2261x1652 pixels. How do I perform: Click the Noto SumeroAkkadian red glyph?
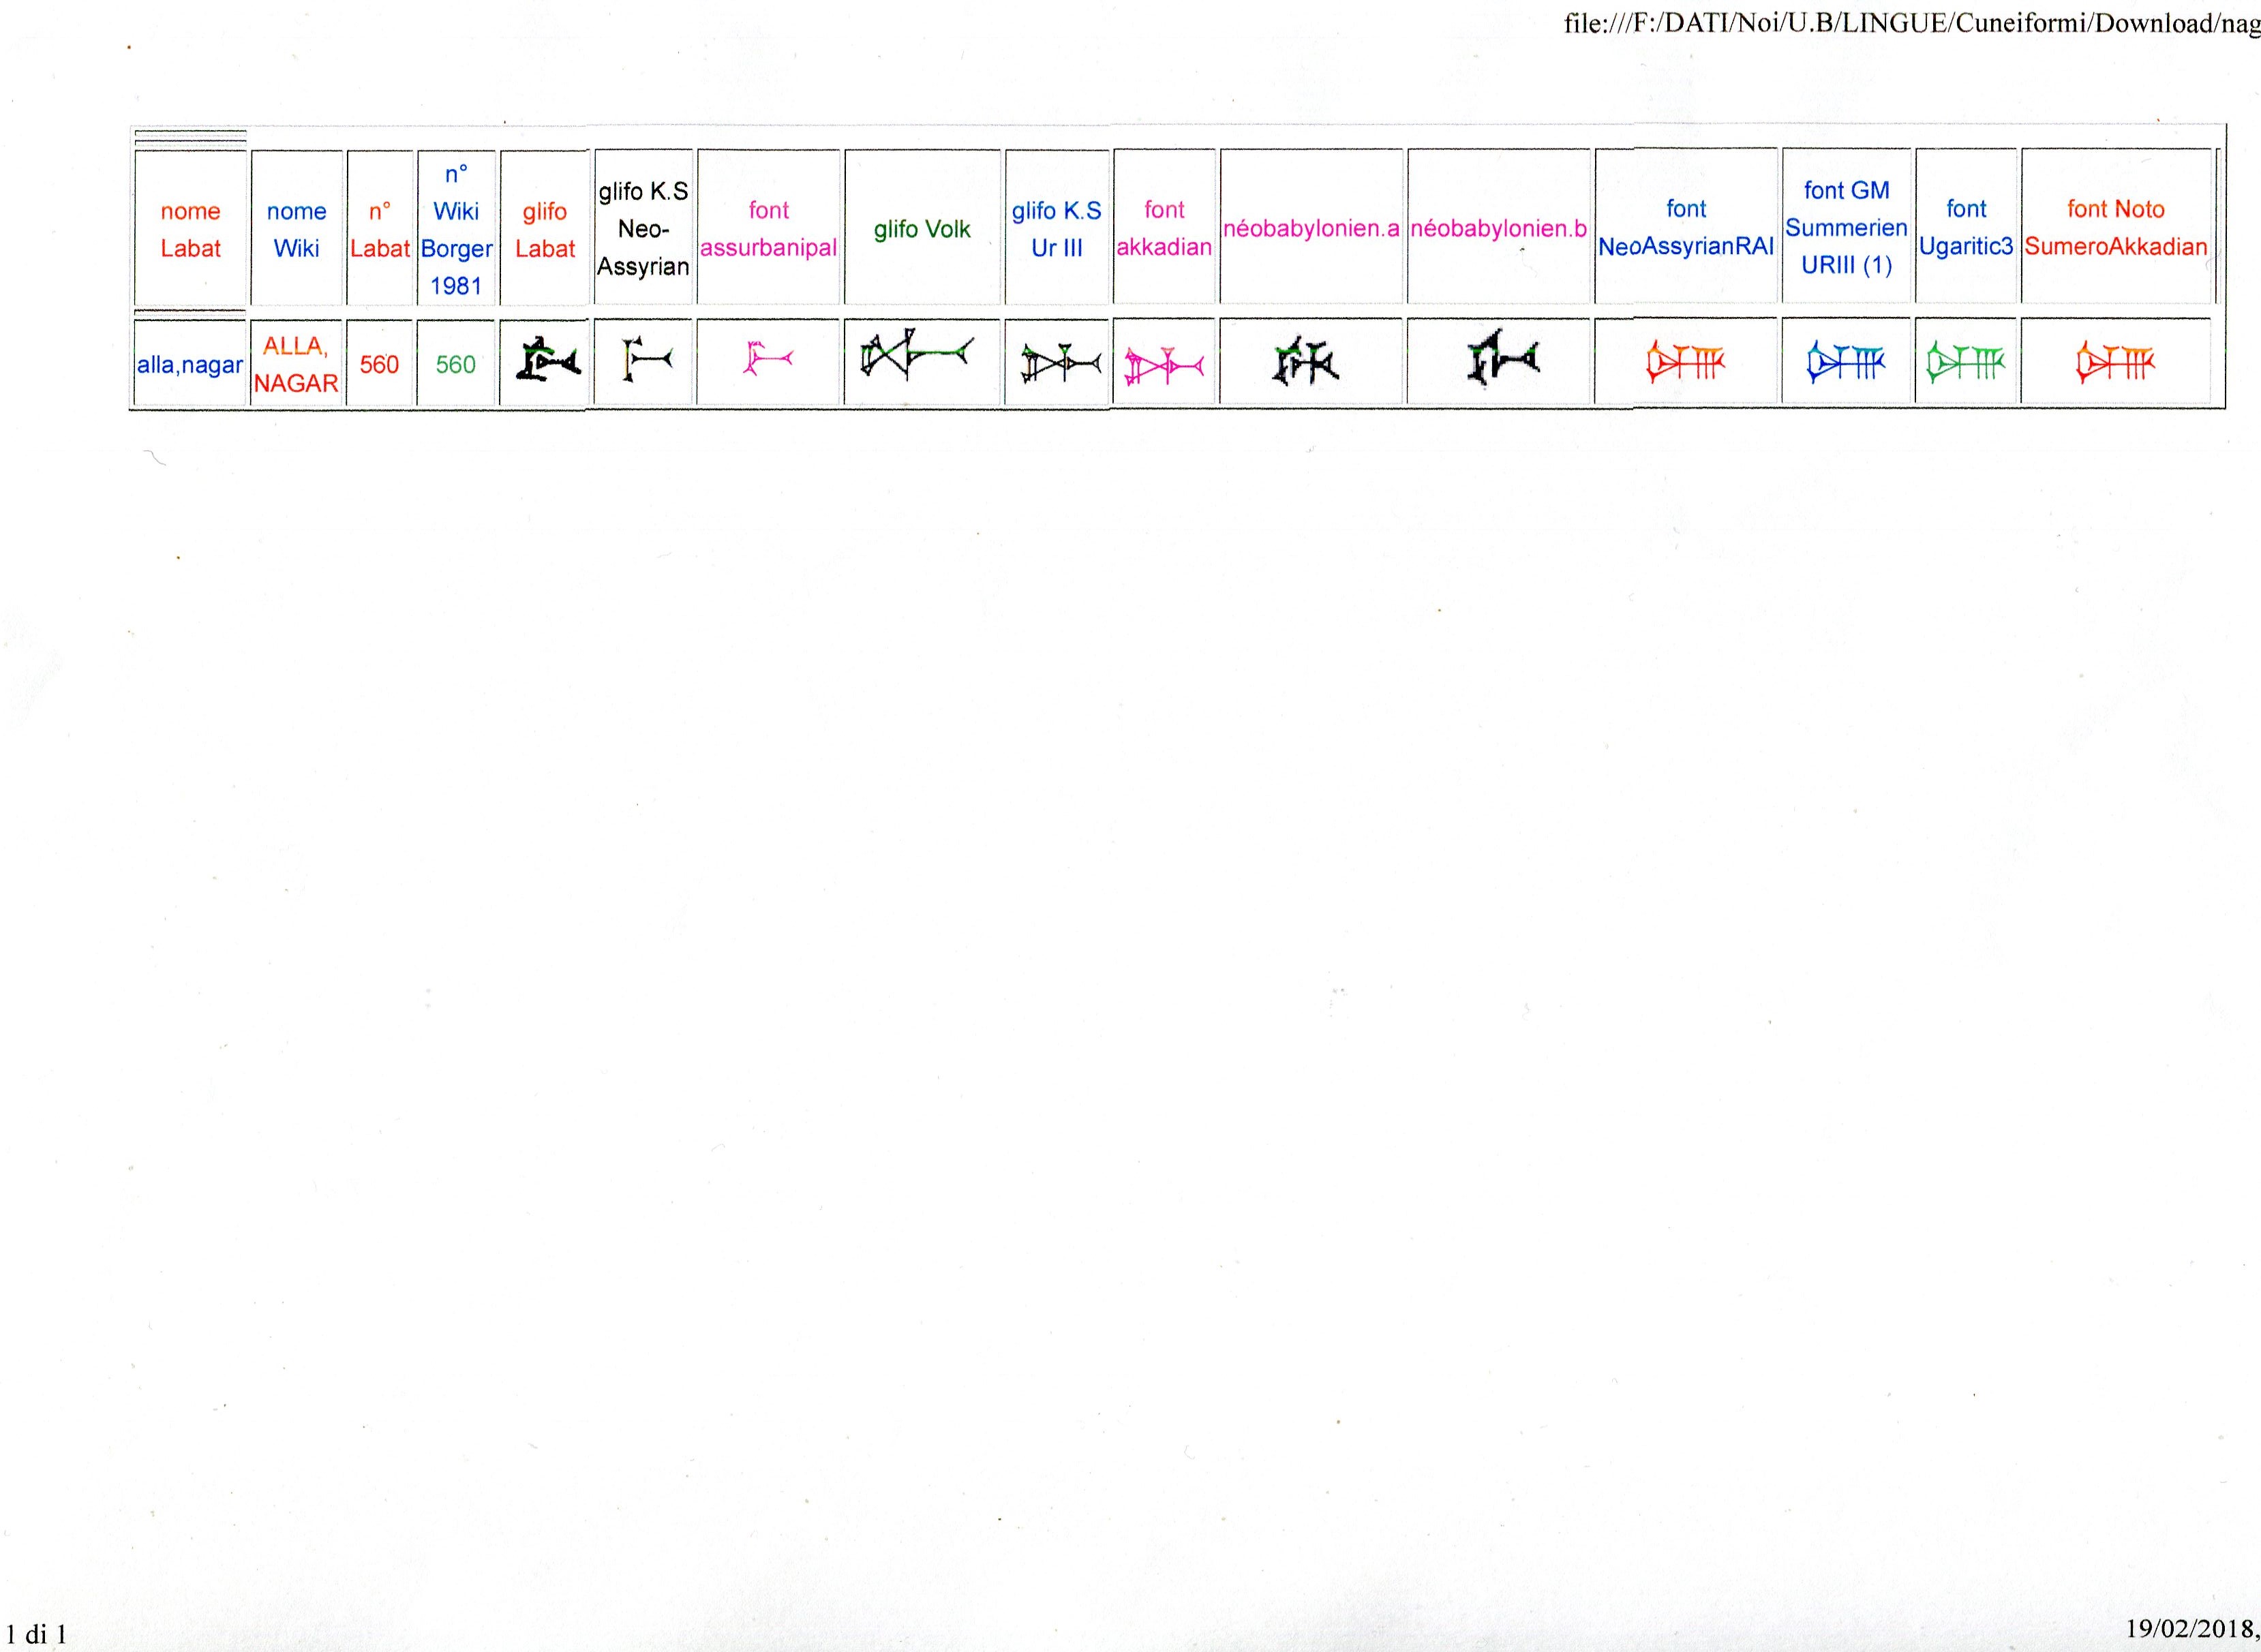(2115, 364)
